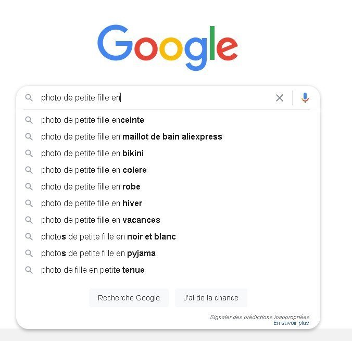Choose the suggestion ending in 'vacances'
The width and height of the screenshot is (352, 341).
100,220
